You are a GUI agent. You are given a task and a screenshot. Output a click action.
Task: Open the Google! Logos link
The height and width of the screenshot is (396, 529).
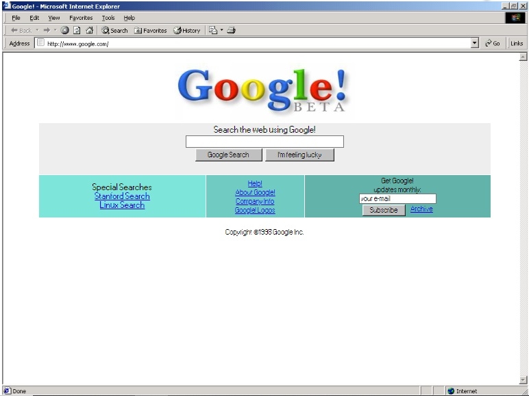coord(255,210)
